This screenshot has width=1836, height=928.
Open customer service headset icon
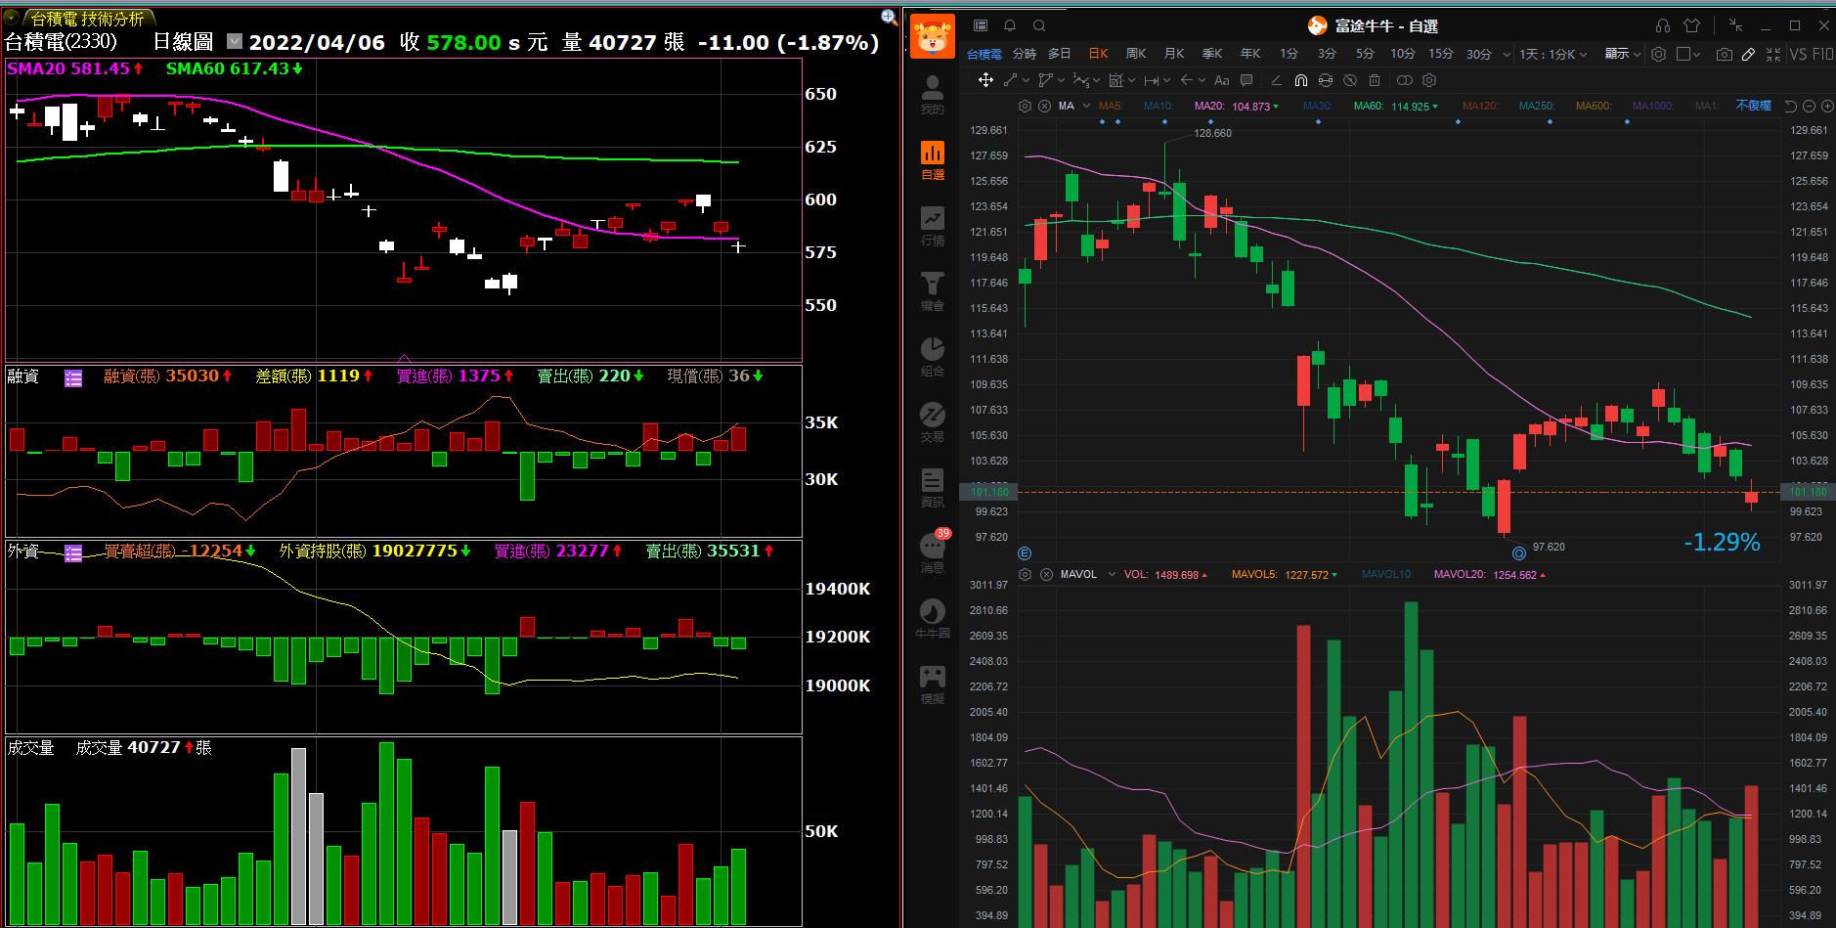pyautogui.click(x=1663, y=25)
